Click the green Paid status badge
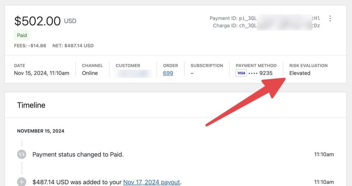This screenshot has width=352, height=186. [22, 35]
